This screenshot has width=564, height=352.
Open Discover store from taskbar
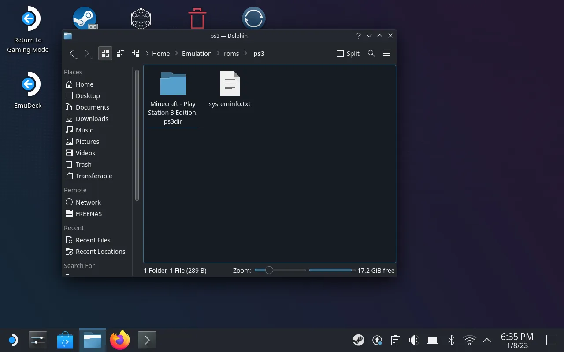pyautogui.click(x=65, y=340)
